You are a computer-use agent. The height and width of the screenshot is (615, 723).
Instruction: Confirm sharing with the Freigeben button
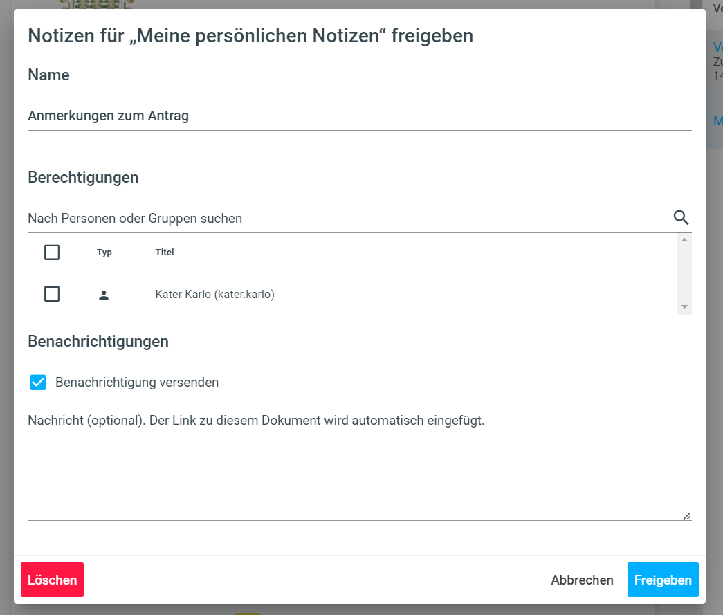(x=662, y=580)
